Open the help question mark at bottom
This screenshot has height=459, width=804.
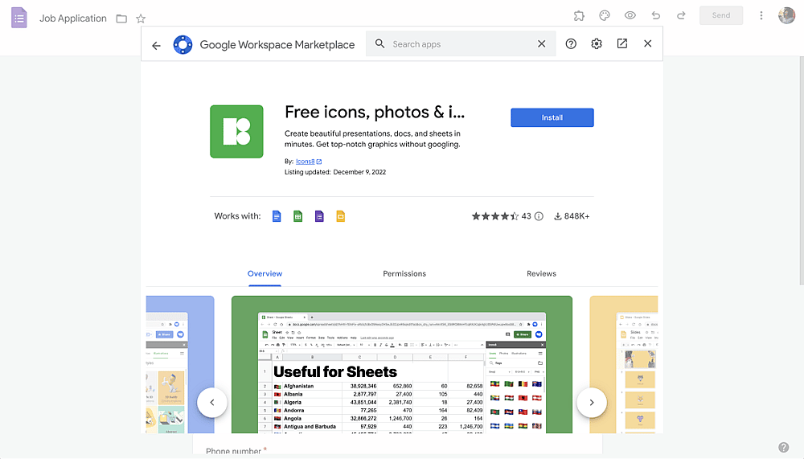[x=783, y=447]
